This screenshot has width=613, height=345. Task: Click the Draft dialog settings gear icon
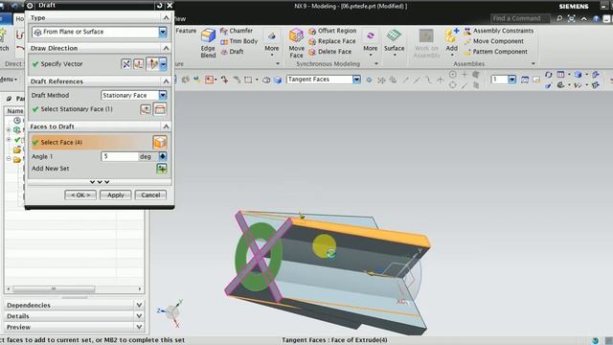pos(30,6)
